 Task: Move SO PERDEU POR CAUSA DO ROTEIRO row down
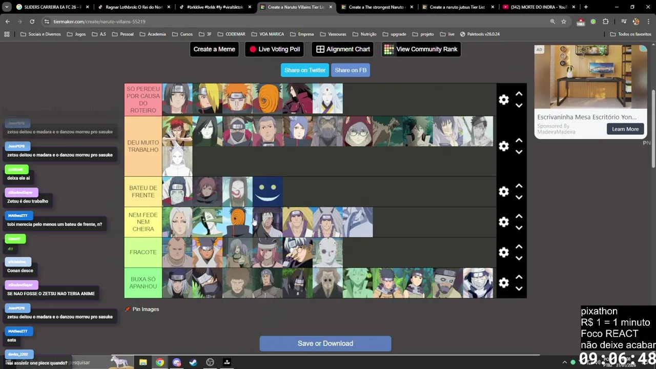(x=519, y=105)
